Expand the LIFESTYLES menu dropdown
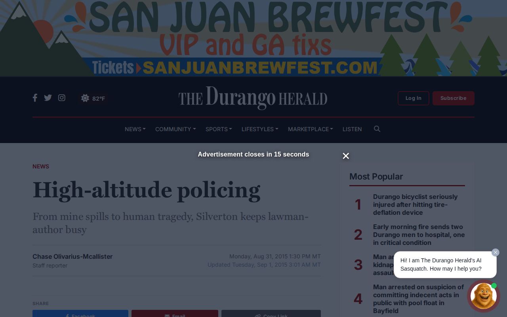Image resolution: width=507 pixels, height=317 pixels. [260, 129]
